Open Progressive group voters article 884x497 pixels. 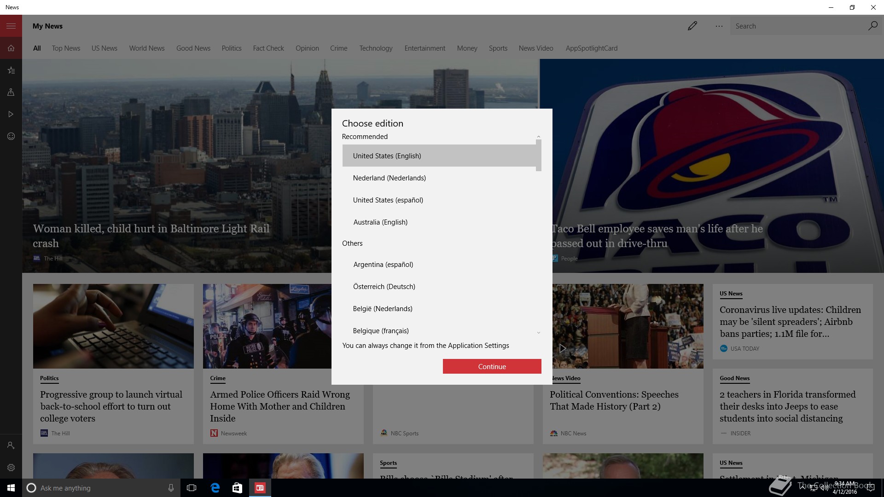(111, 406)
